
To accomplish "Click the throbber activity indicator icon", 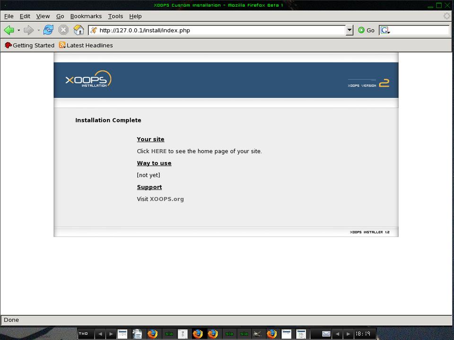I will [447, 16].
